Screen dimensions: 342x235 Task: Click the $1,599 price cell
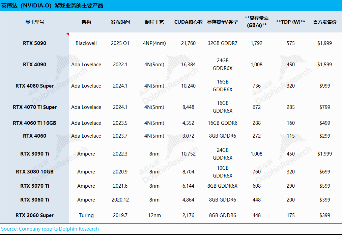[325, 65]
